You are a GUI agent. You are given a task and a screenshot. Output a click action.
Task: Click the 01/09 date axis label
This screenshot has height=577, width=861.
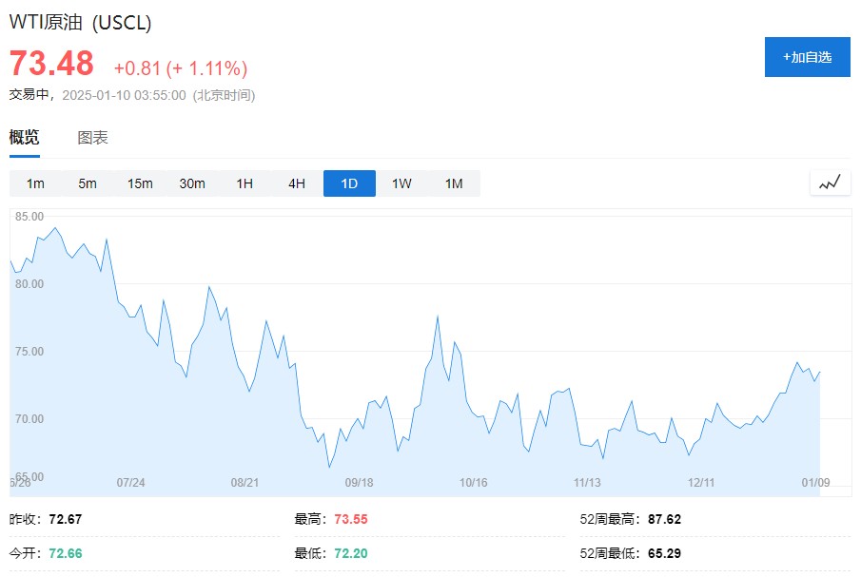pos(815,483)
